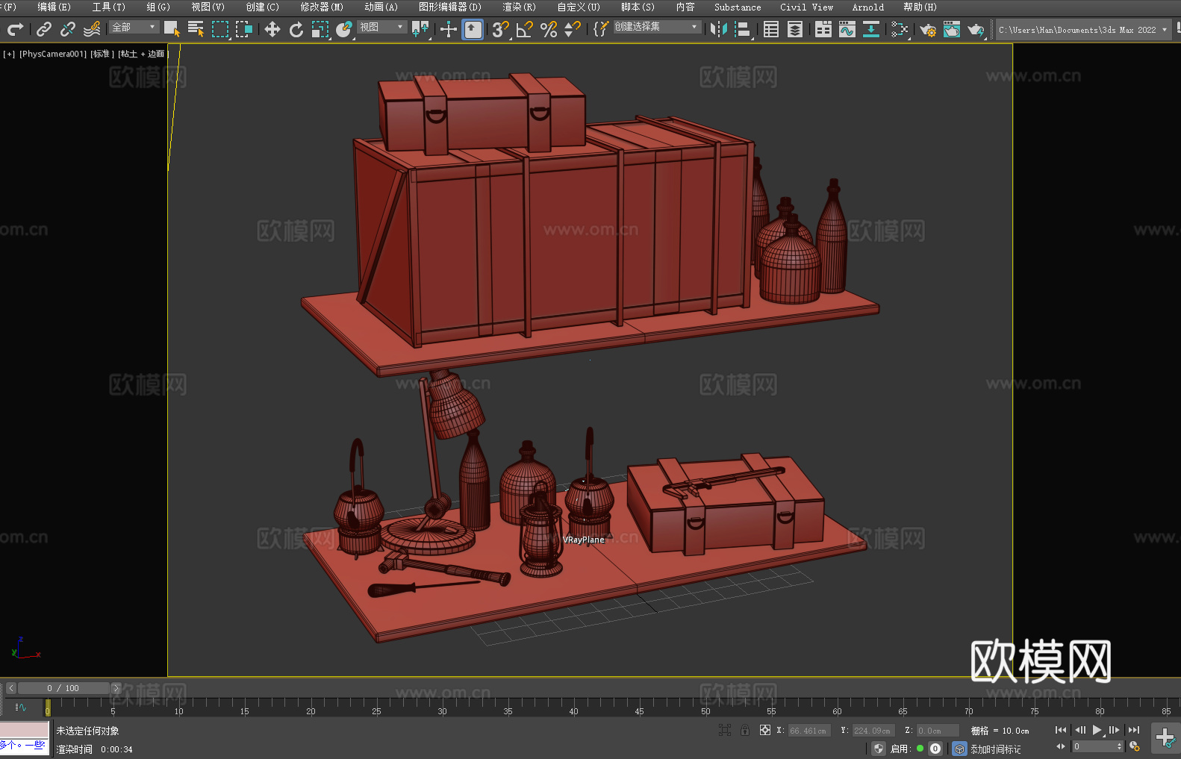Open Select by Name list
Screen dimensions: 1181x759
click(196, 29)
